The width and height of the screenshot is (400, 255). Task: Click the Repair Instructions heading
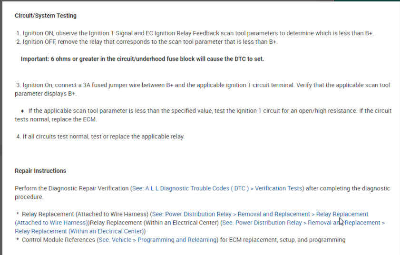click(x=40, y=171)
